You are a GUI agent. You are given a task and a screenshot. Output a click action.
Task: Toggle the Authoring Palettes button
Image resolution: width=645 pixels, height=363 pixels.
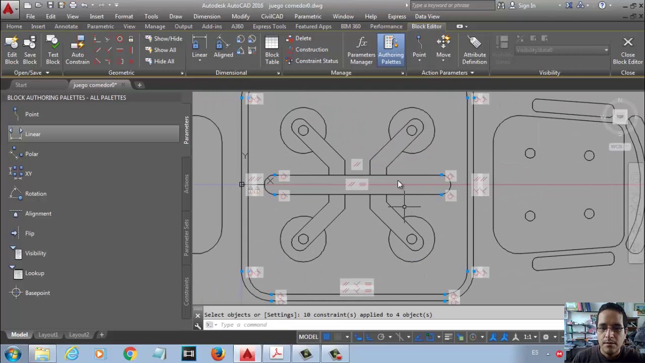coord(391,50)
